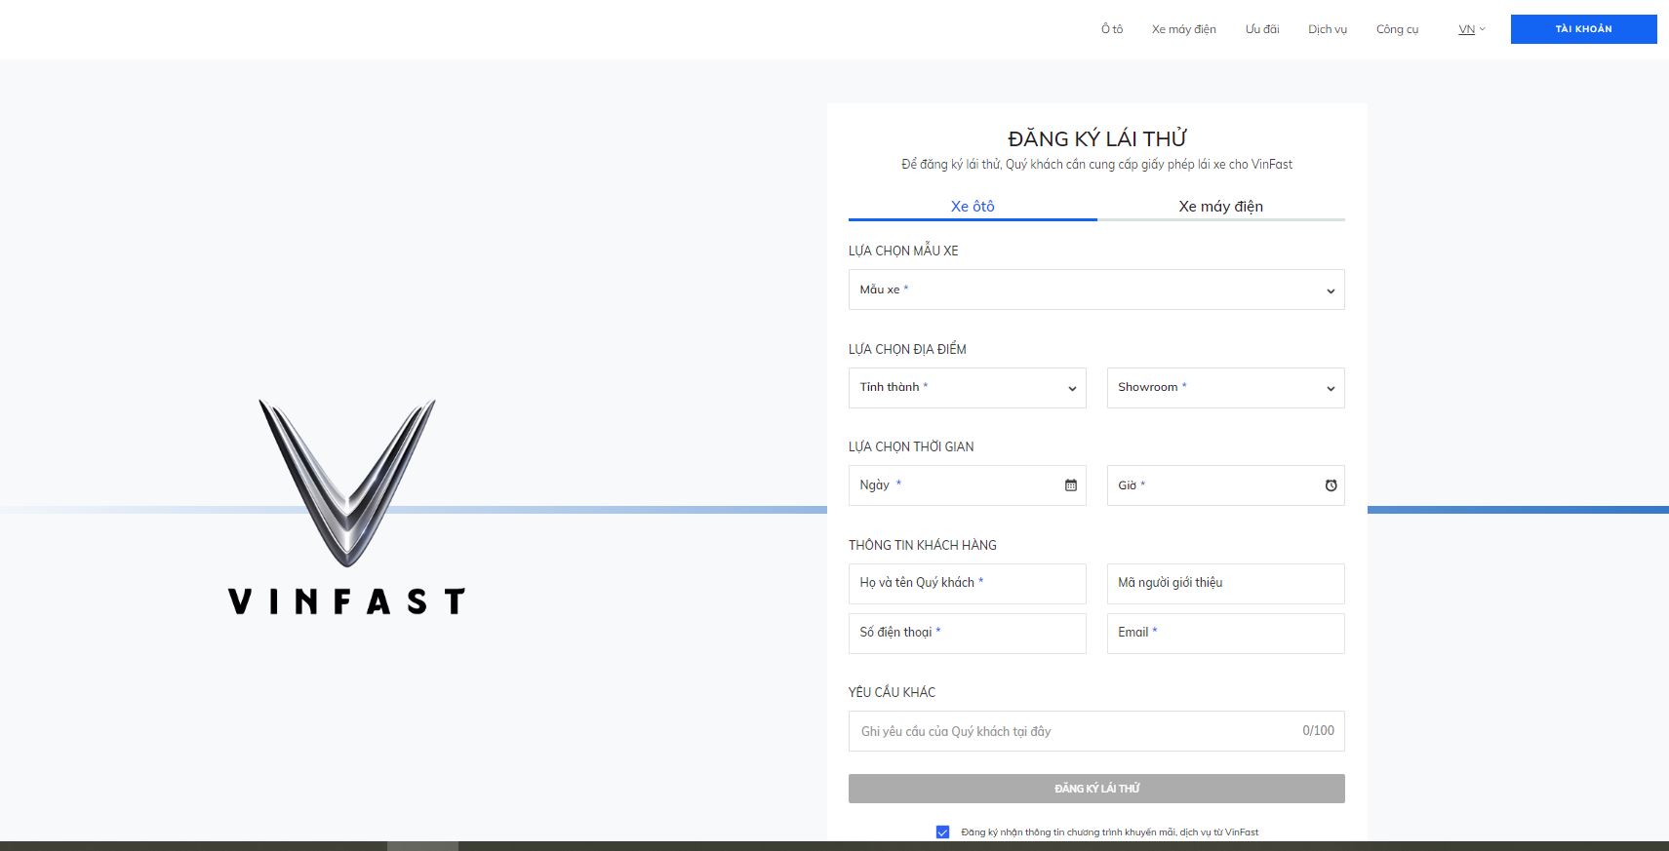Click the Email field
The height and width of the screenshot is (851, 1669).
[1225, 634]
